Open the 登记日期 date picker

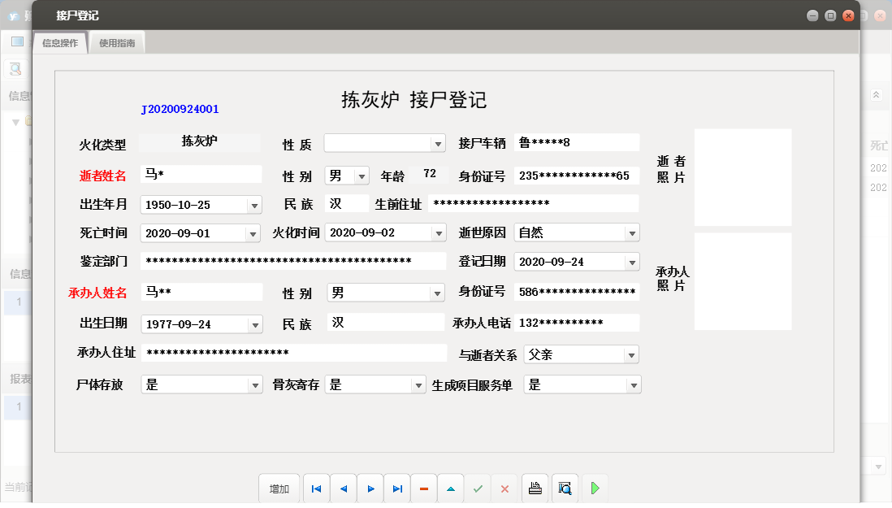tap(632, 261)
